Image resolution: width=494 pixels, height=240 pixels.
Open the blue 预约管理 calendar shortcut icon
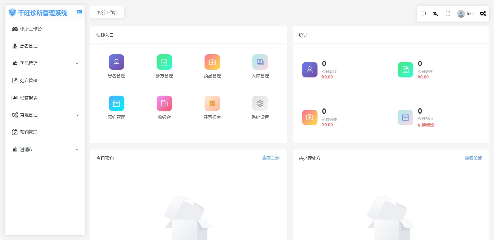(x=116, y=103)
